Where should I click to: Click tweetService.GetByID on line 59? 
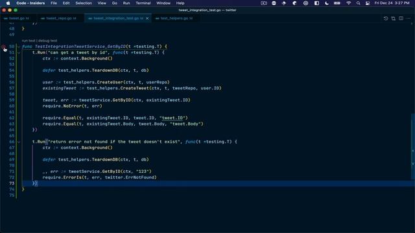(105, 100)
